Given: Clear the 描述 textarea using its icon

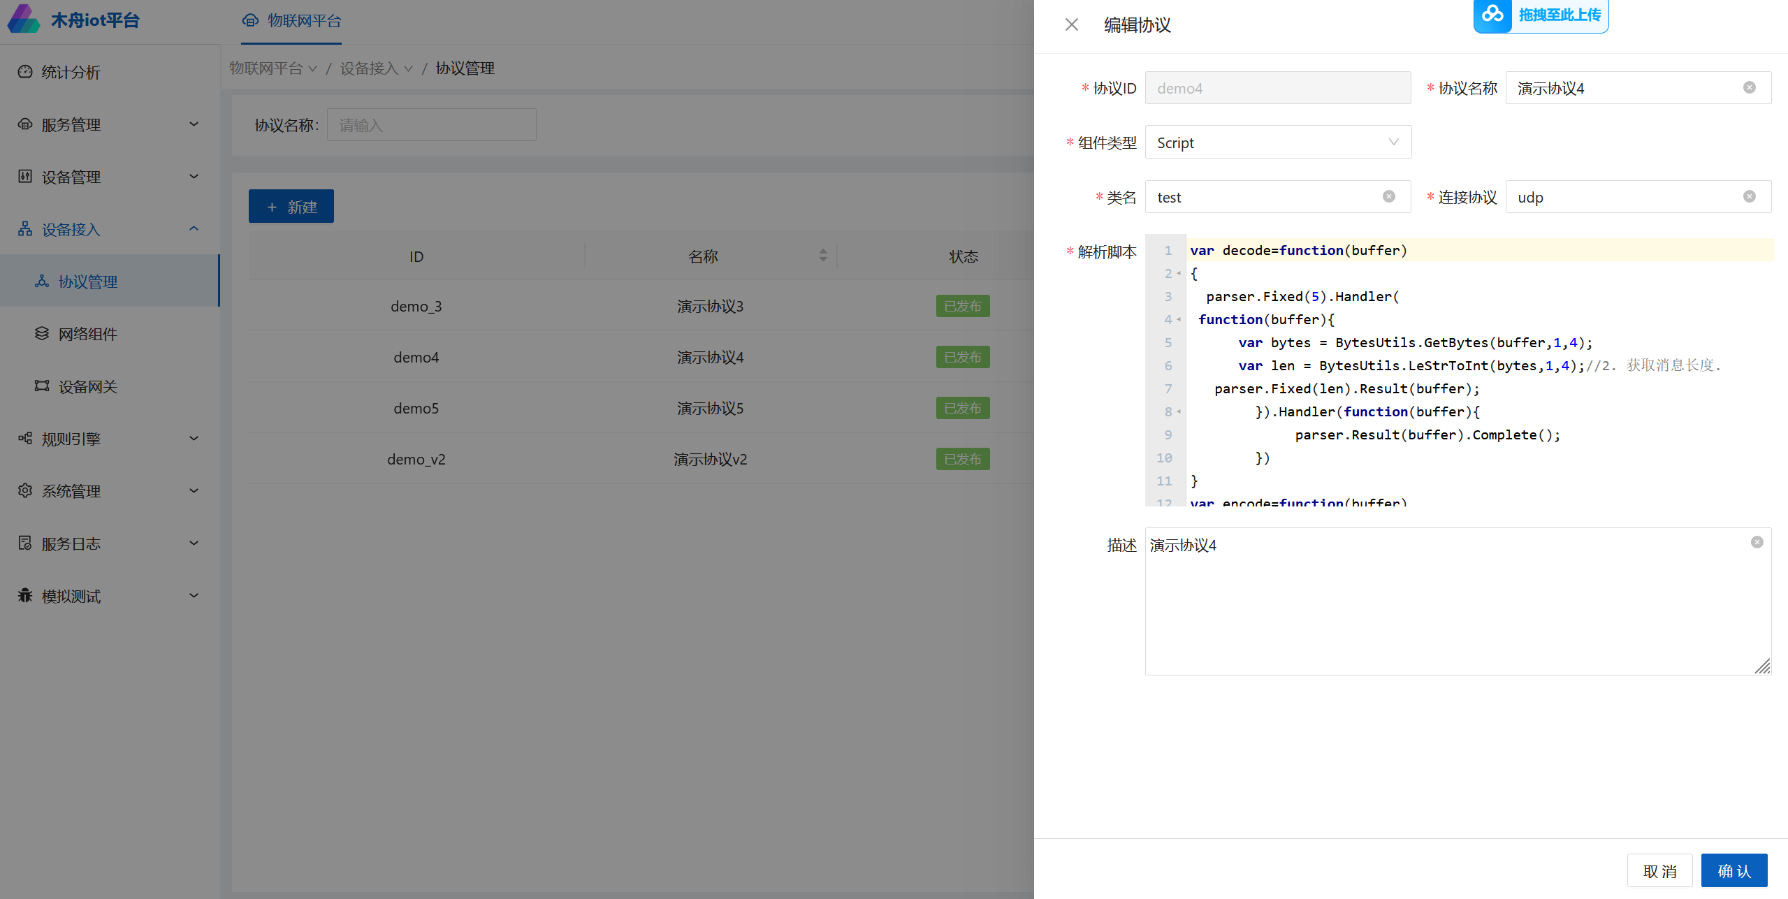Looking at the screenshot, I should (x=1757, y=543).
